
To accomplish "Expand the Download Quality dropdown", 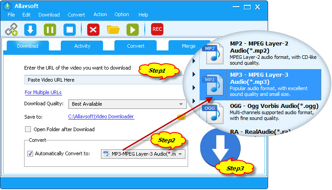I will click(127, 104).
